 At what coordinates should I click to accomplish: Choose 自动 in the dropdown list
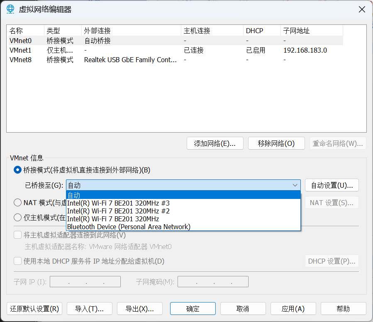point(183,195)
